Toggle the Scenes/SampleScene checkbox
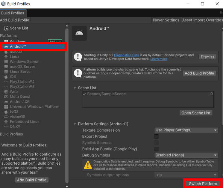Image resolution: width=223 pixels, height=188 pixels. tap(84, 94)
